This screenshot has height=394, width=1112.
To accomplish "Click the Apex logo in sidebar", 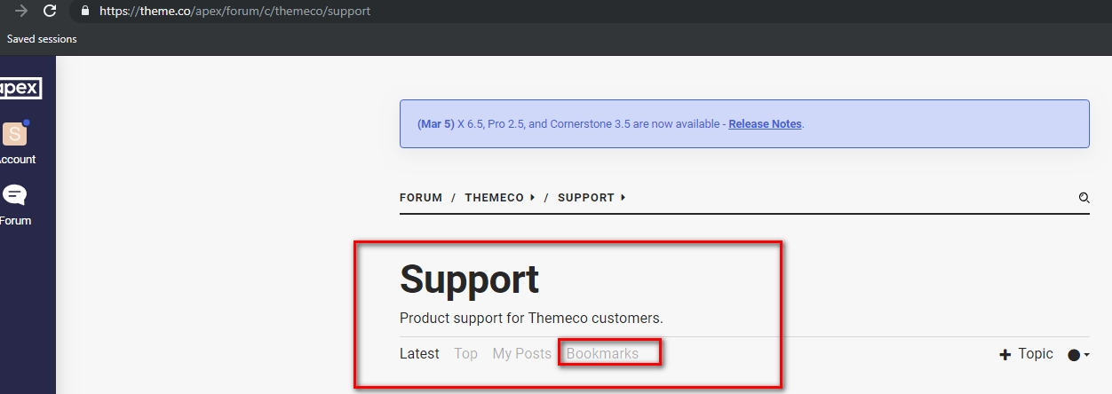I will 20,89.
